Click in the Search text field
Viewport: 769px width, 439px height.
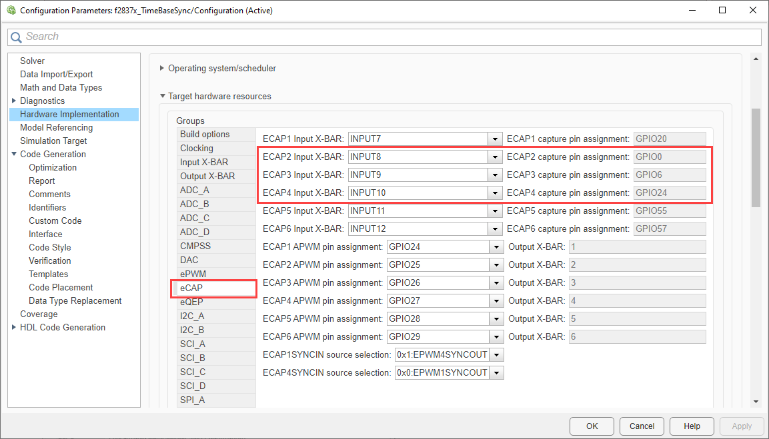387,37
